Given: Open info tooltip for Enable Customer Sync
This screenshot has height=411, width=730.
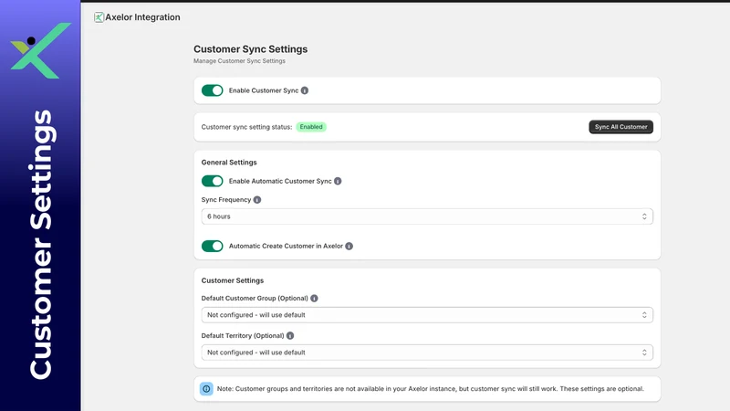Looking at the screenshot, I should pos(305,90).
